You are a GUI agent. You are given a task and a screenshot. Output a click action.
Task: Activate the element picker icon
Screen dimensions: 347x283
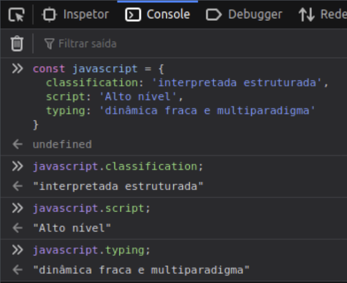click(x=17, y=15)
